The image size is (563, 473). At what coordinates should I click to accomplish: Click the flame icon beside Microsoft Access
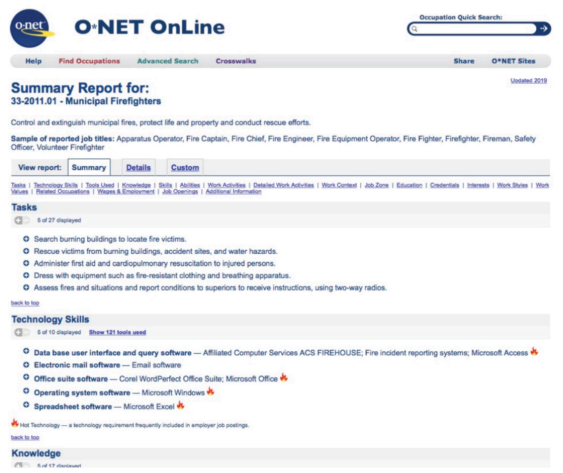pos(534,351)
